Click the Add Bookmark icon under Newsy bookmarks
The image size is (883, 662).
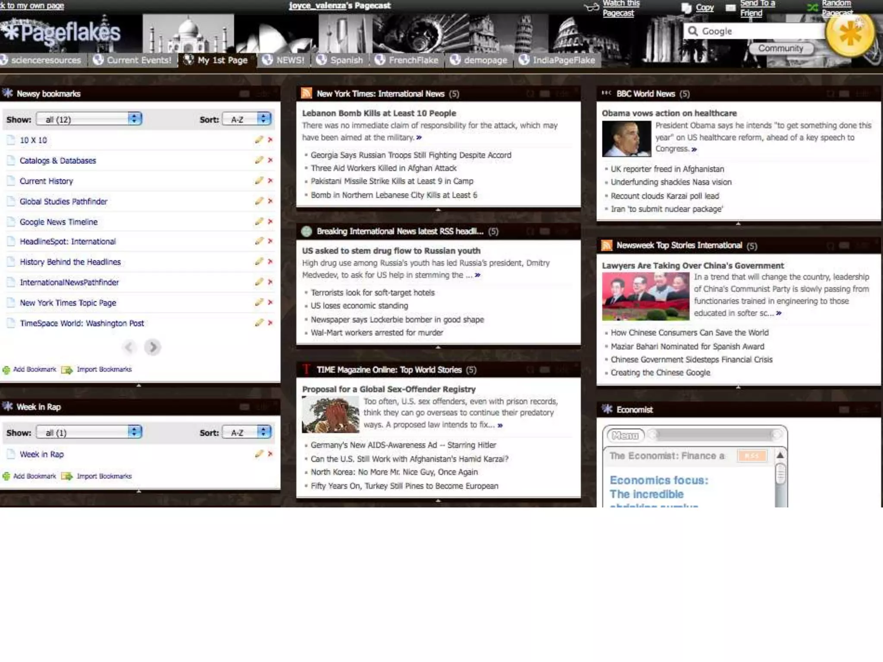[x=6, y=370]
